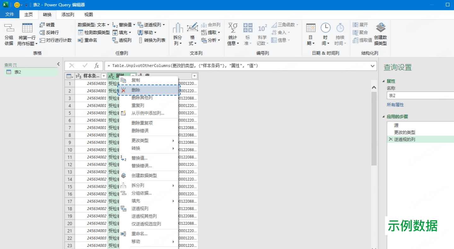Click the query name field showing 表2

419,95
